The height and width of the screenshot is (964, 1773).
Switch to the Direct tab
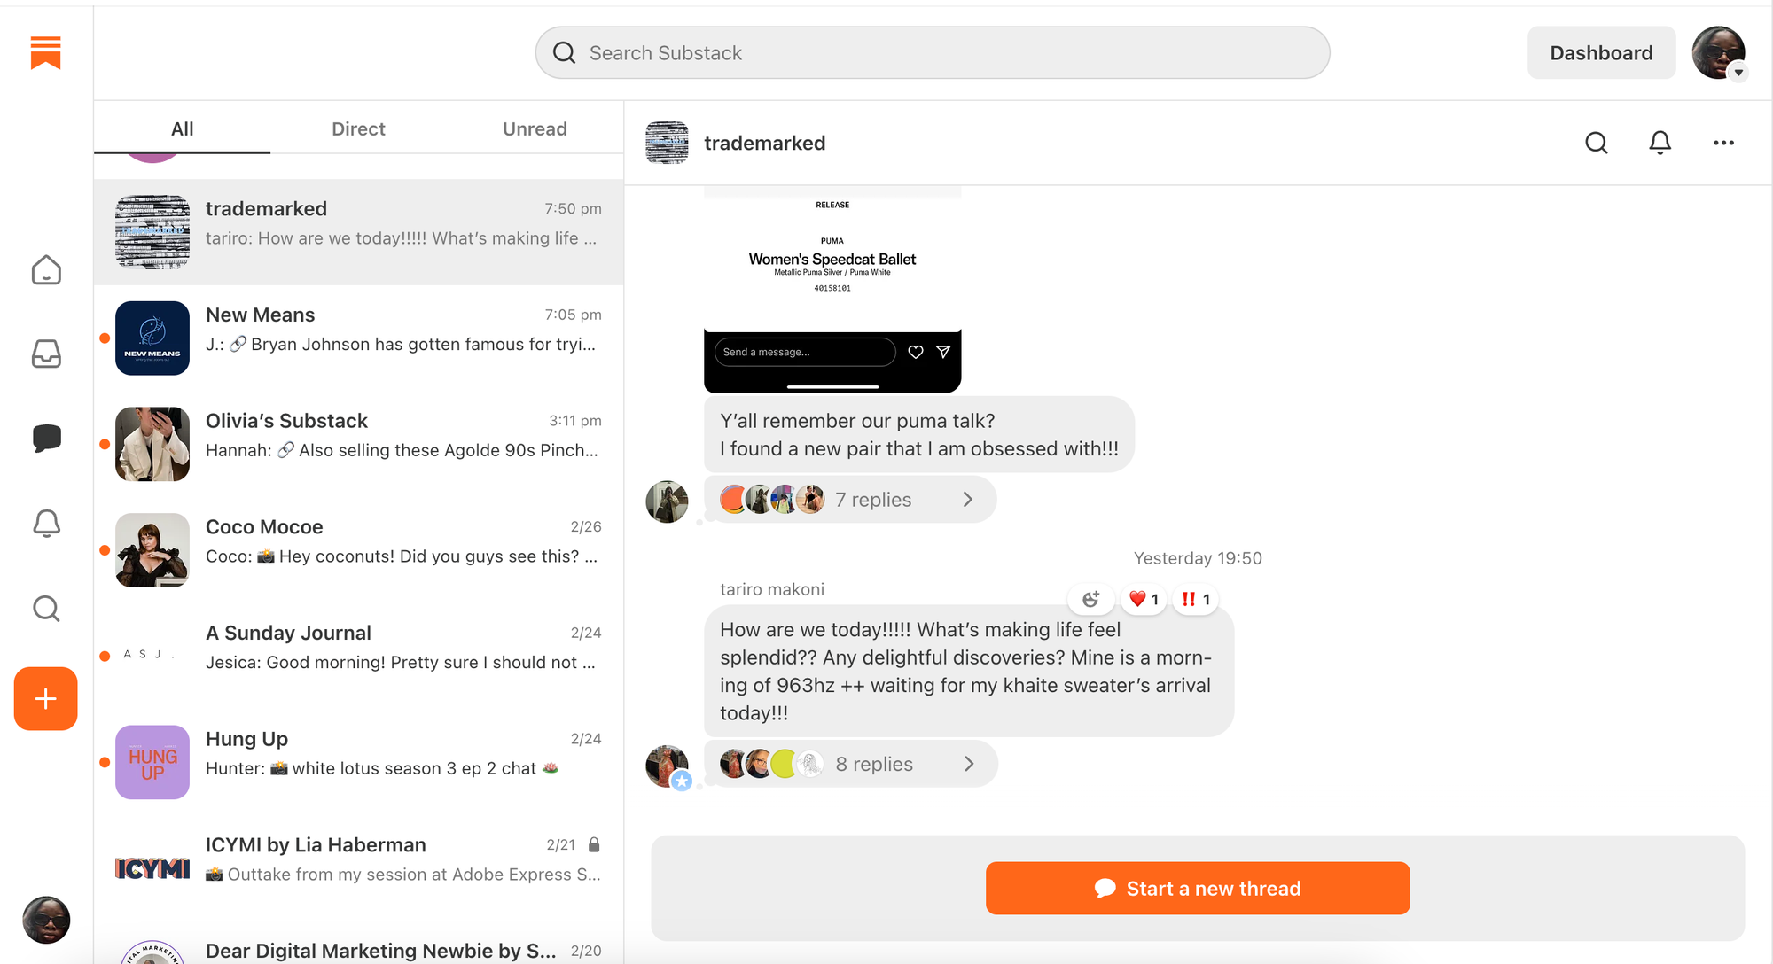(358, 128)
